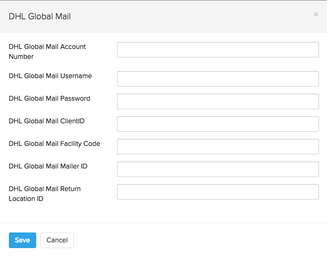Select the DHL Global Mail ClientID field
This screenshot has height=257, width=327.
coord(218,124)
